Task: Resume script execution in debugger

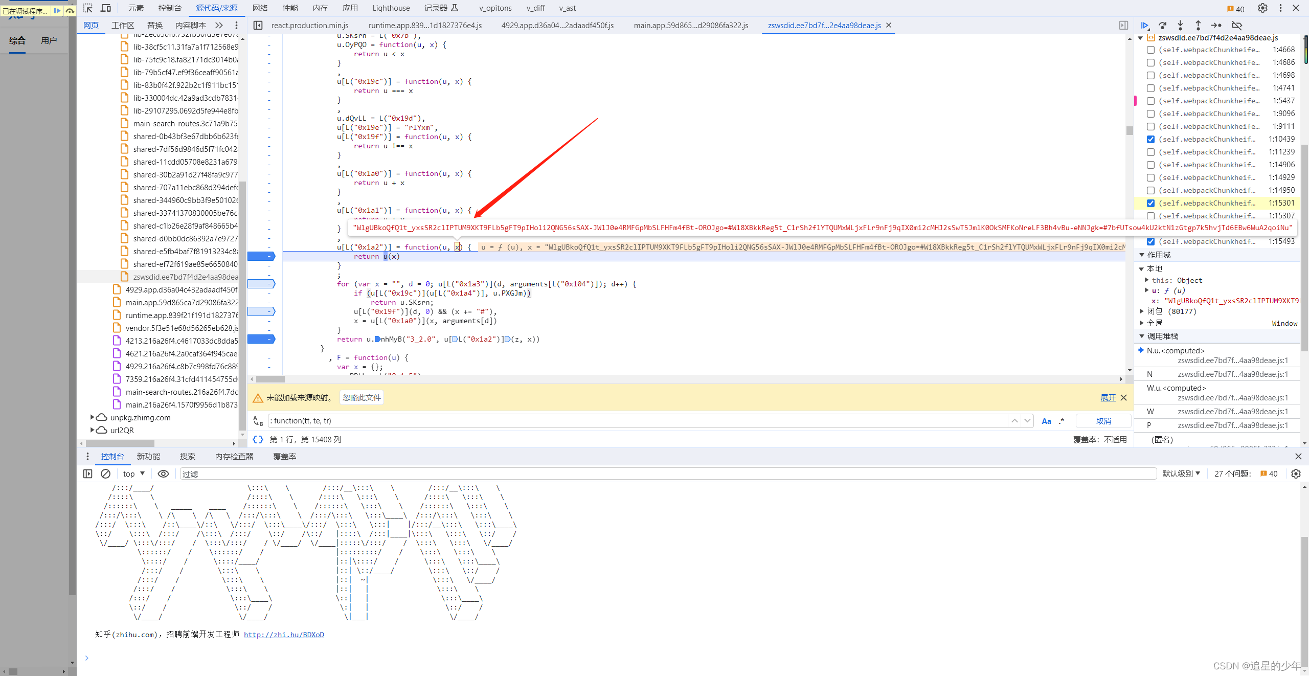Action: click(1144, 25)
